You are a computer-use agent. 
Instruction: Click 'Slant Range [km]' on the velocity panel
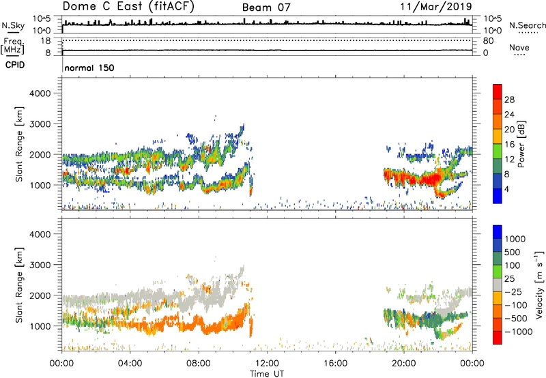[19, 285]
